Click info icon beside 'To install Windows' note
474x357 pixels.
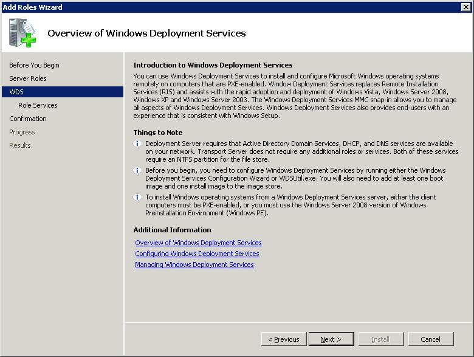coord(137,197)
